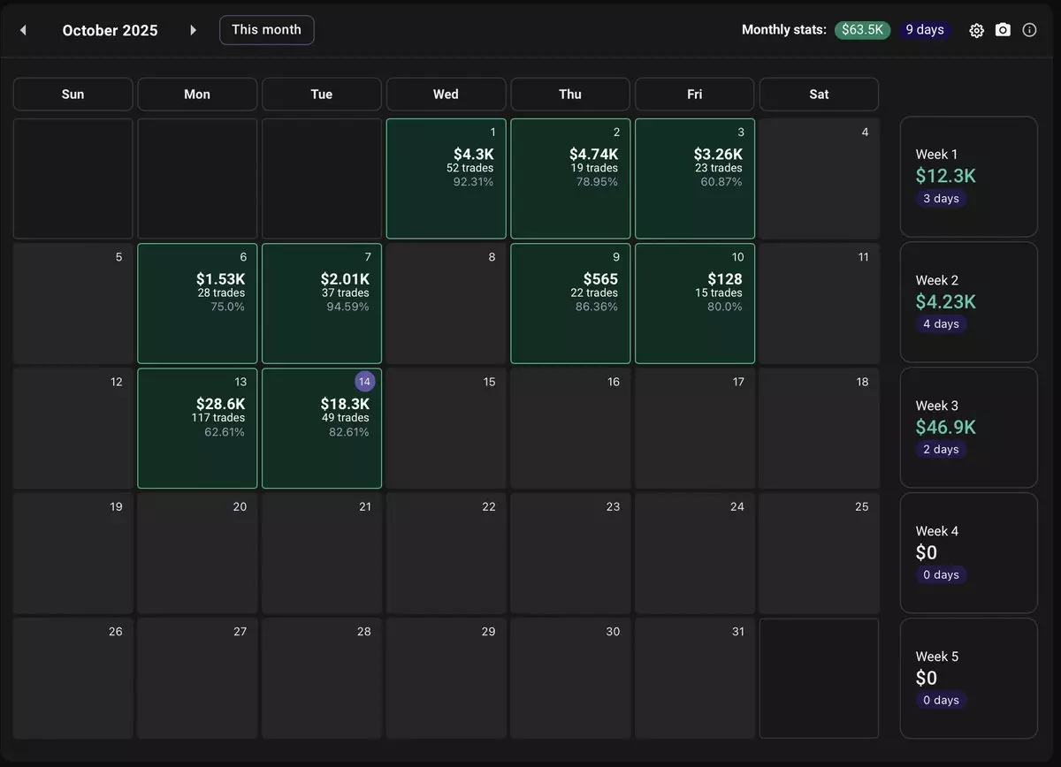
Task: Go to the next month arrow
Action: click(x=193, y=30)
